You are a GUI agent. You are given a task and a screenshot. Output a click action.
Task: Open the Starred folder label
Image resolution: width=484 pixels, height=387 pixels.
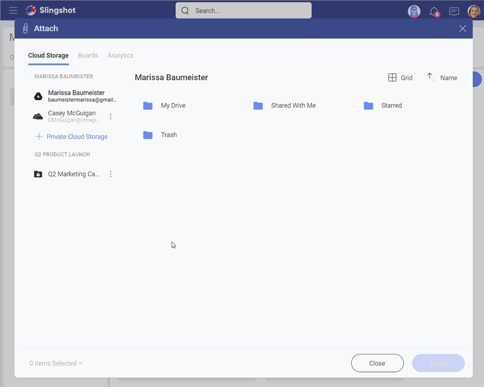[x=391, y=105]
